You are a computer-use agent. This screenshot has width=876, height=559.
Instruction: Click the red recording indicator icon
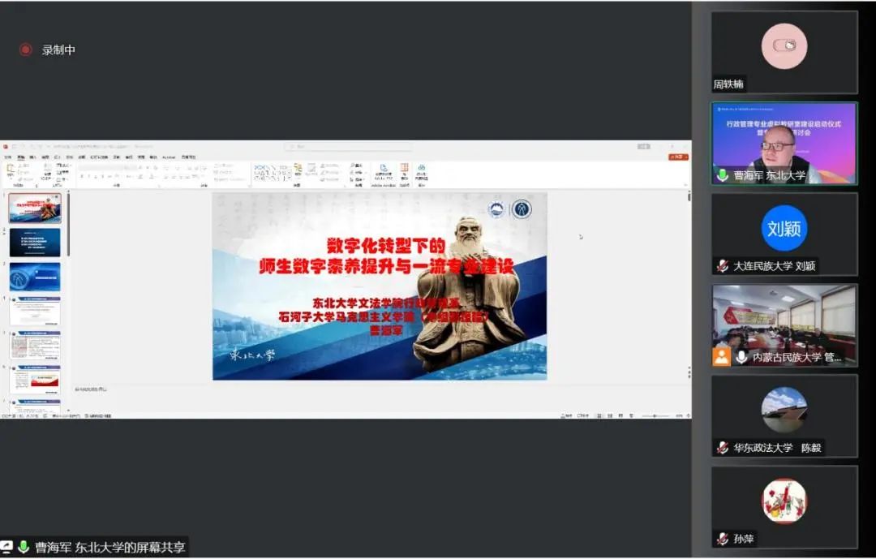[26, 50]
